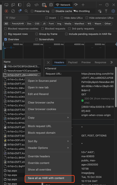Open the Elements code icon tab
Viewport: 117px width, 185px height.
point(36,5)
